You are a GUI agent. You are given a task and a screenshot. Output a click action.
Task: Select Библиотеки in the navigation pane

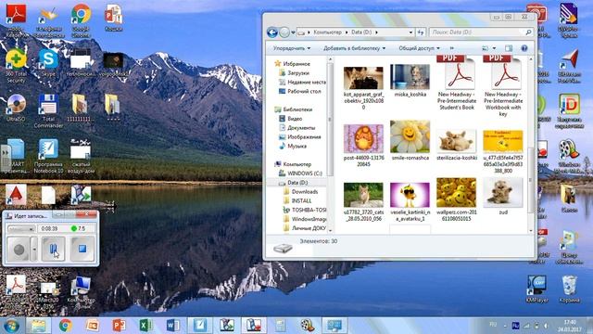[x=294, y=109]
